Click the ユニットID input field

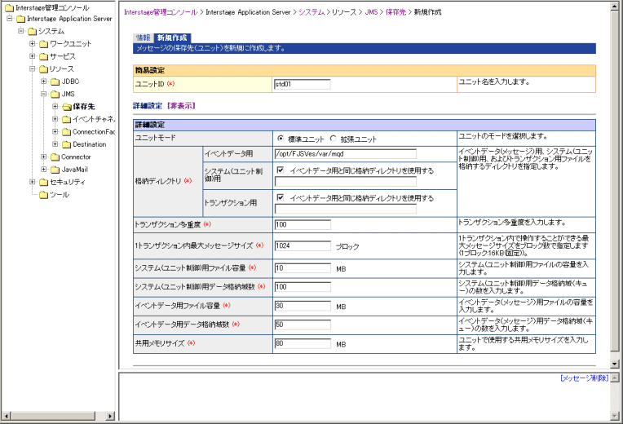(x=302, y=83)
